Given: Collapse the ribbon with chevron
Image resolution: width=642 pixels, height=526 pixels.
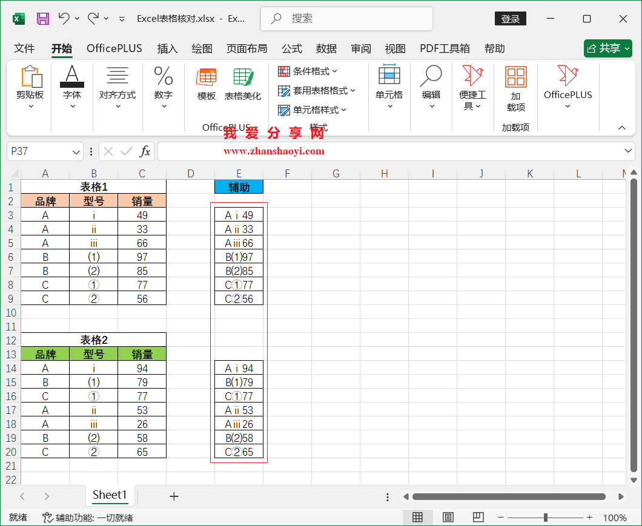Looking at the screenshot, I should pos(621,128).
